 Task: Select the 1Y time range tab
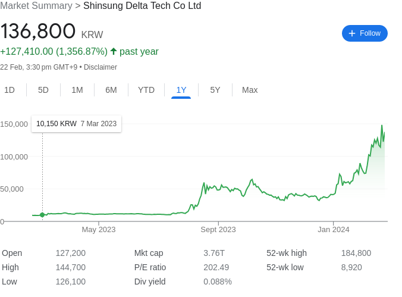pos(181,90)
